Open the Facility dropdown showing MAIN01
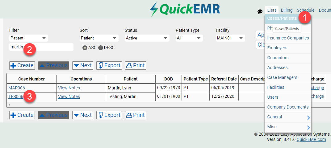Screen dimensions: 331x148 click(x=231, y=38)
